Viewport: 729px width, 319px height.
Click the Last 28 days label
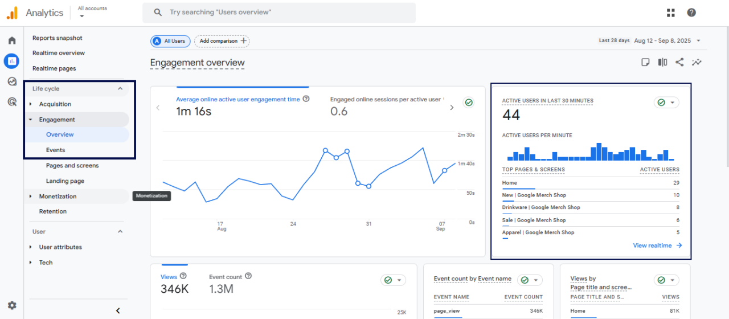[x=614, y=40]
